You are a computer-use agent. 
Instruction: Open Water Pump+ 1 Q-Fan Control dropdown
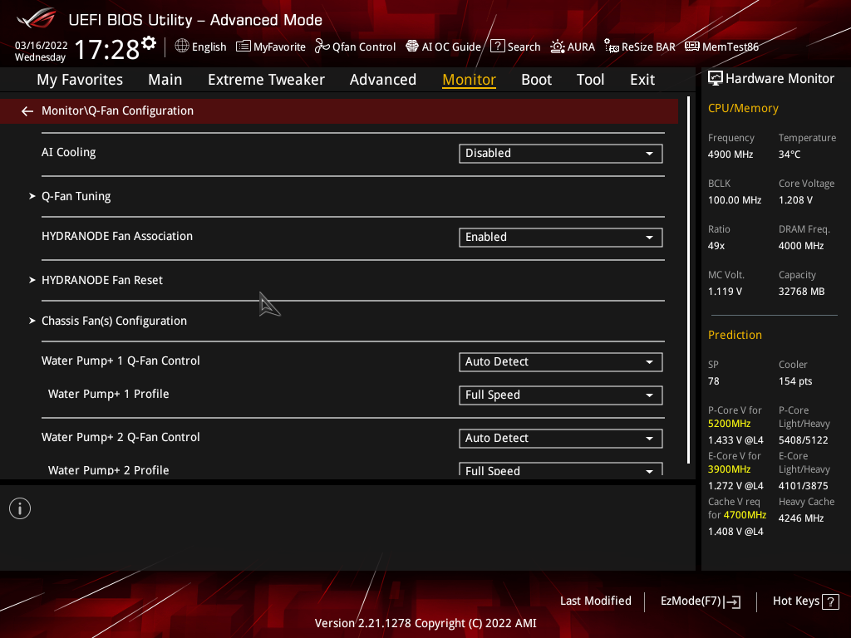561,362
